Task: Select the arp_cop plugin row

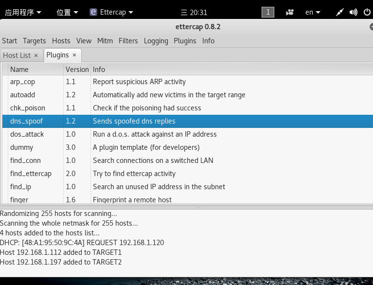Action: tap(188, 82)
